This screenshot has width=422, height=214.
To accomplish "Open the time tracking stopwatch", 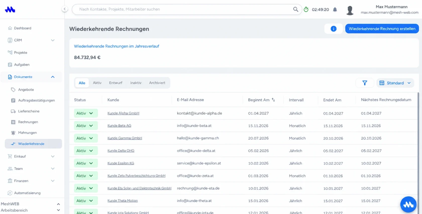I will 306,10.
